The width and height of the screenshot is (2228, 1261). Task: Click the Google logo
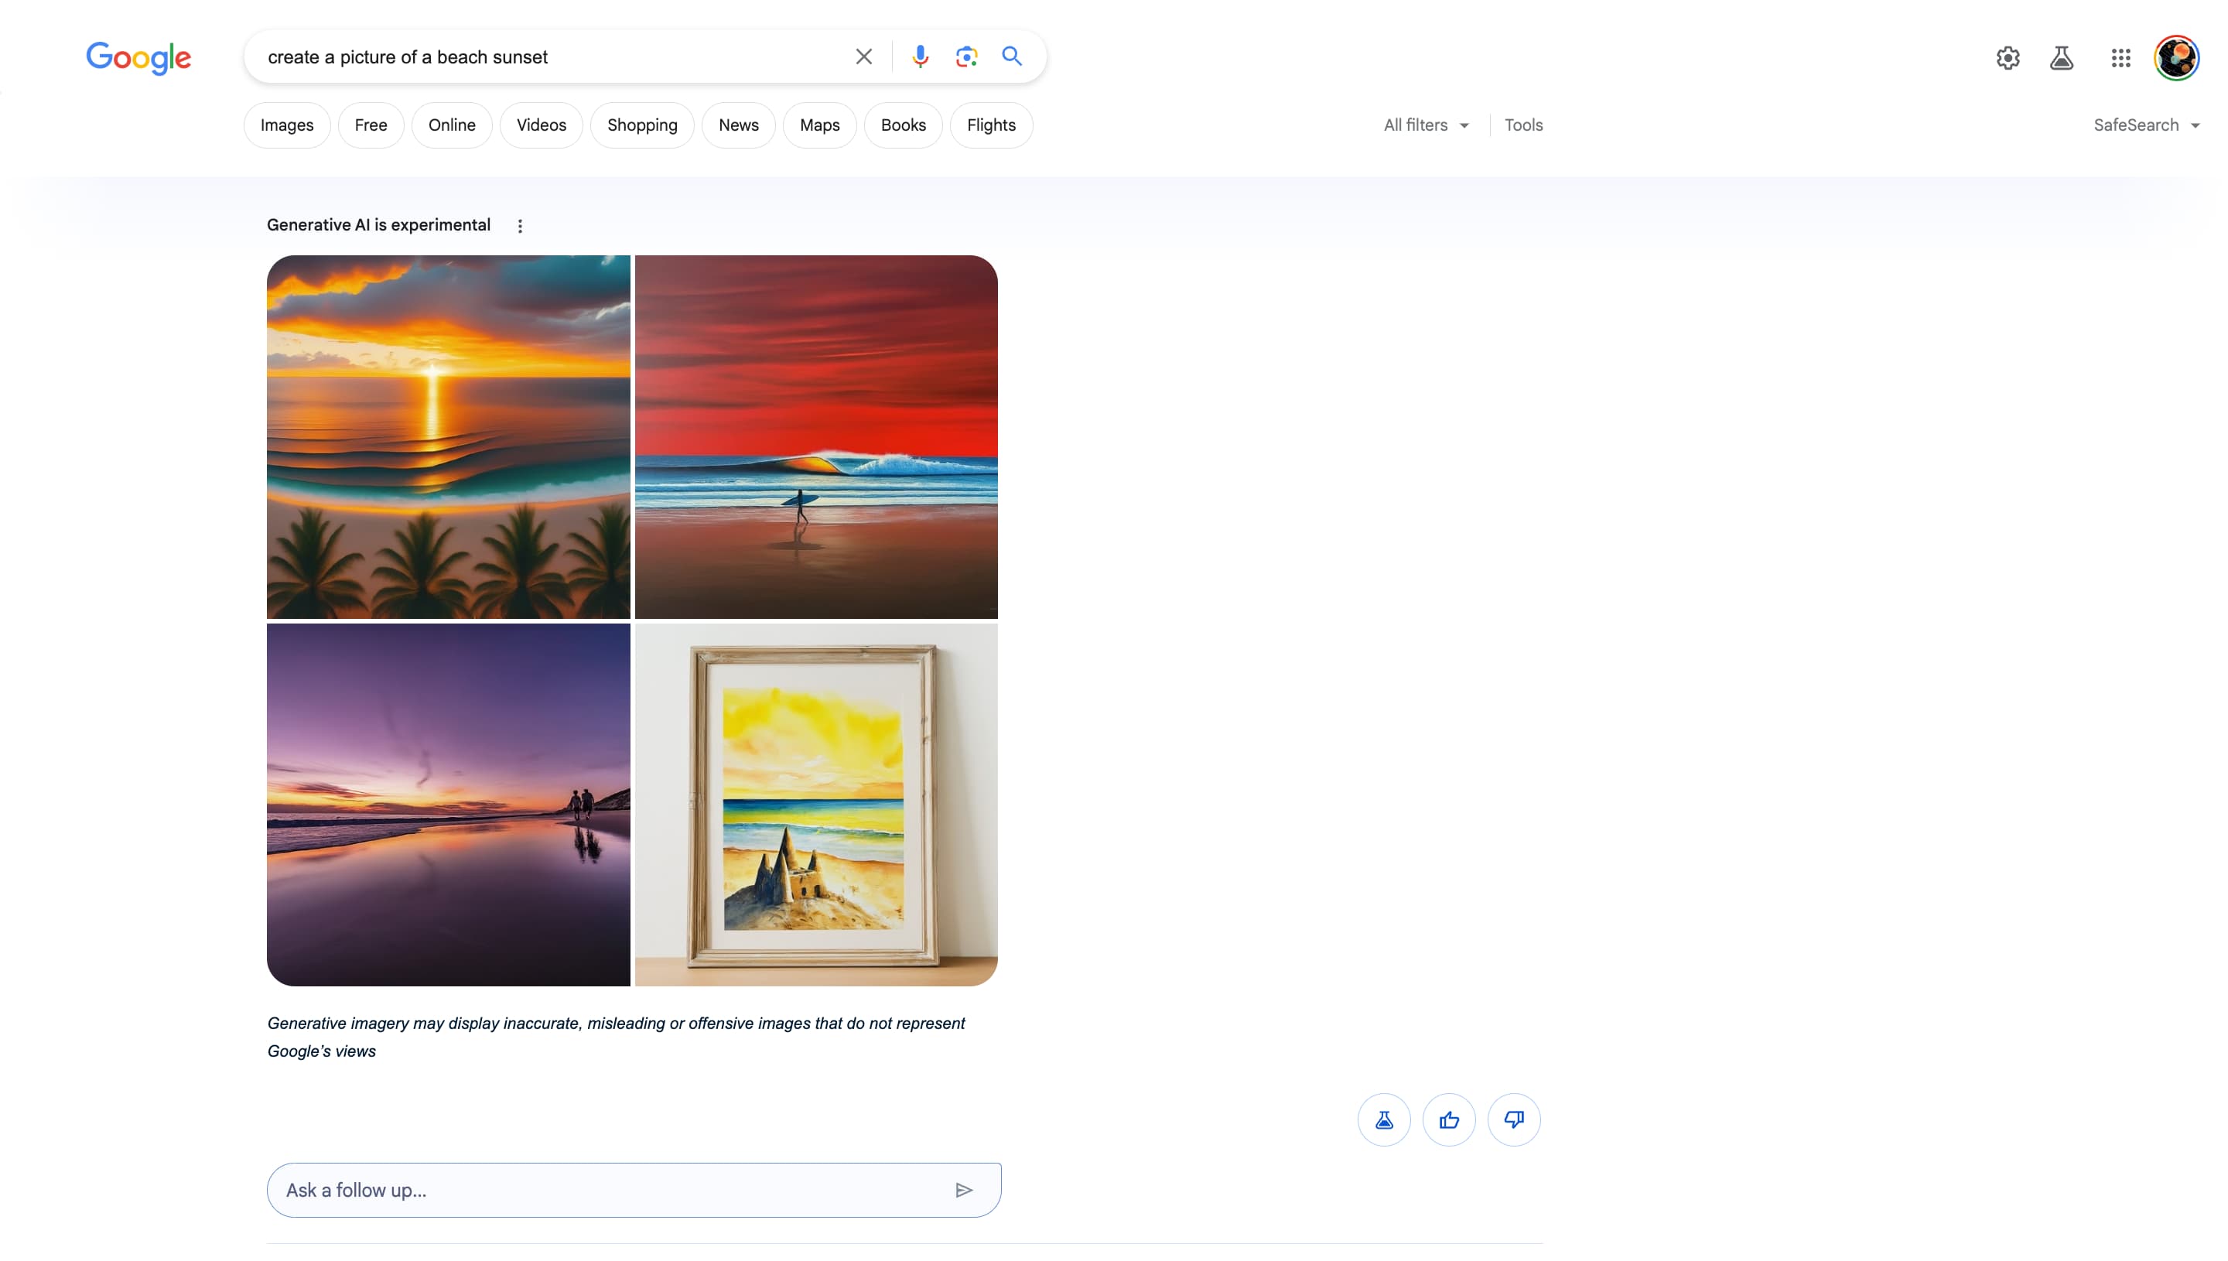(138, 57)
